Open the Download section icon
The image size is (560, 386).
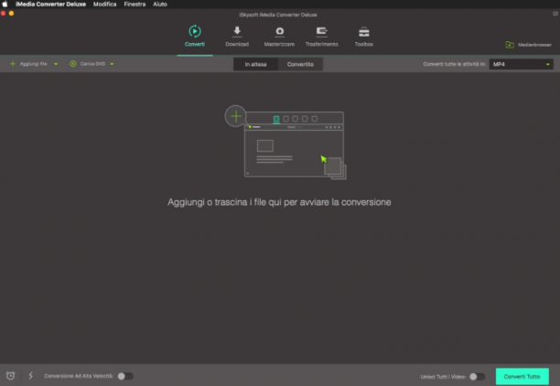tap(237, 32)
